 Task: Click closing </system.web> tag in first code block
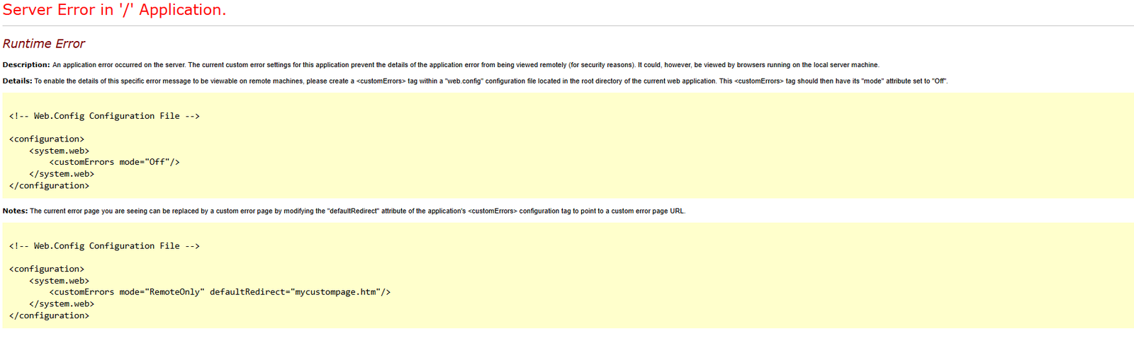[x=62, y=174]
